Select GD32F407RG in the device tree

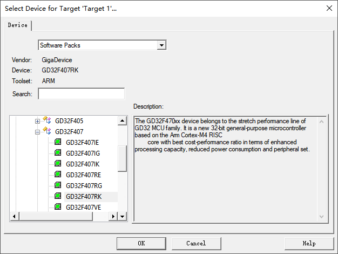pyautogui.click(x=84, y=186)
